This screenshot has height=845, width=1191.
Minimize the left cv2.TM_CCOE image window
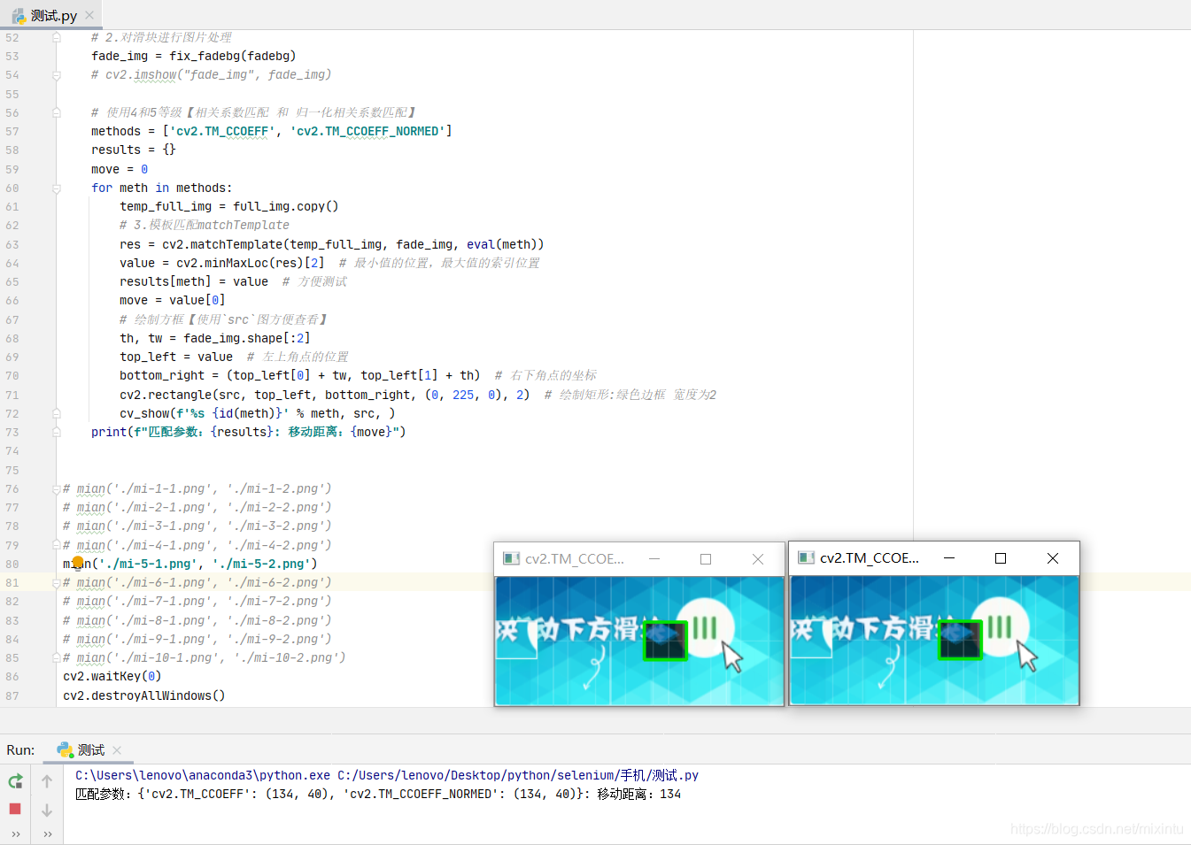[x=654, y=559]
